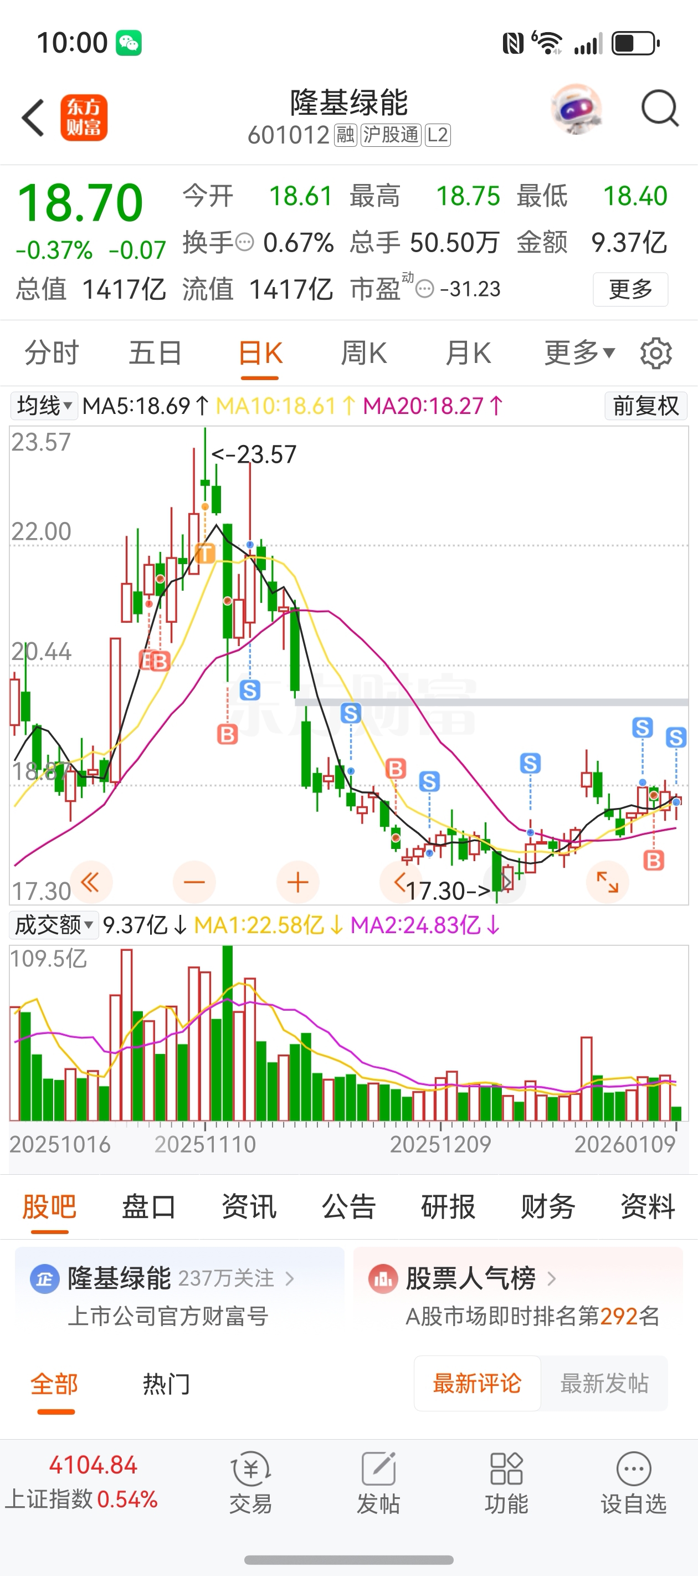Tap the search magnifier icon
Screen dimensions: 698x1576
point(659,109)
